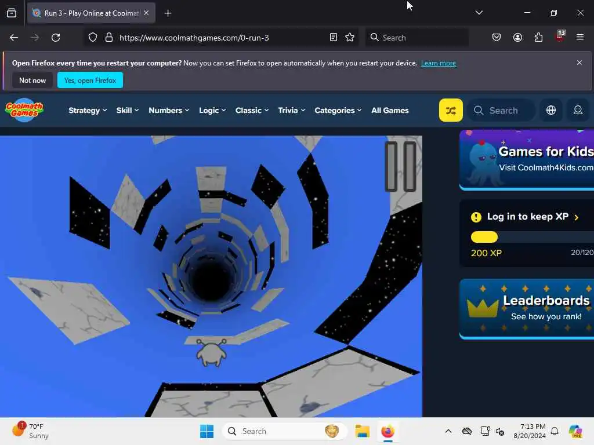Open Firefox account icon in toolbar

[517, 38]
